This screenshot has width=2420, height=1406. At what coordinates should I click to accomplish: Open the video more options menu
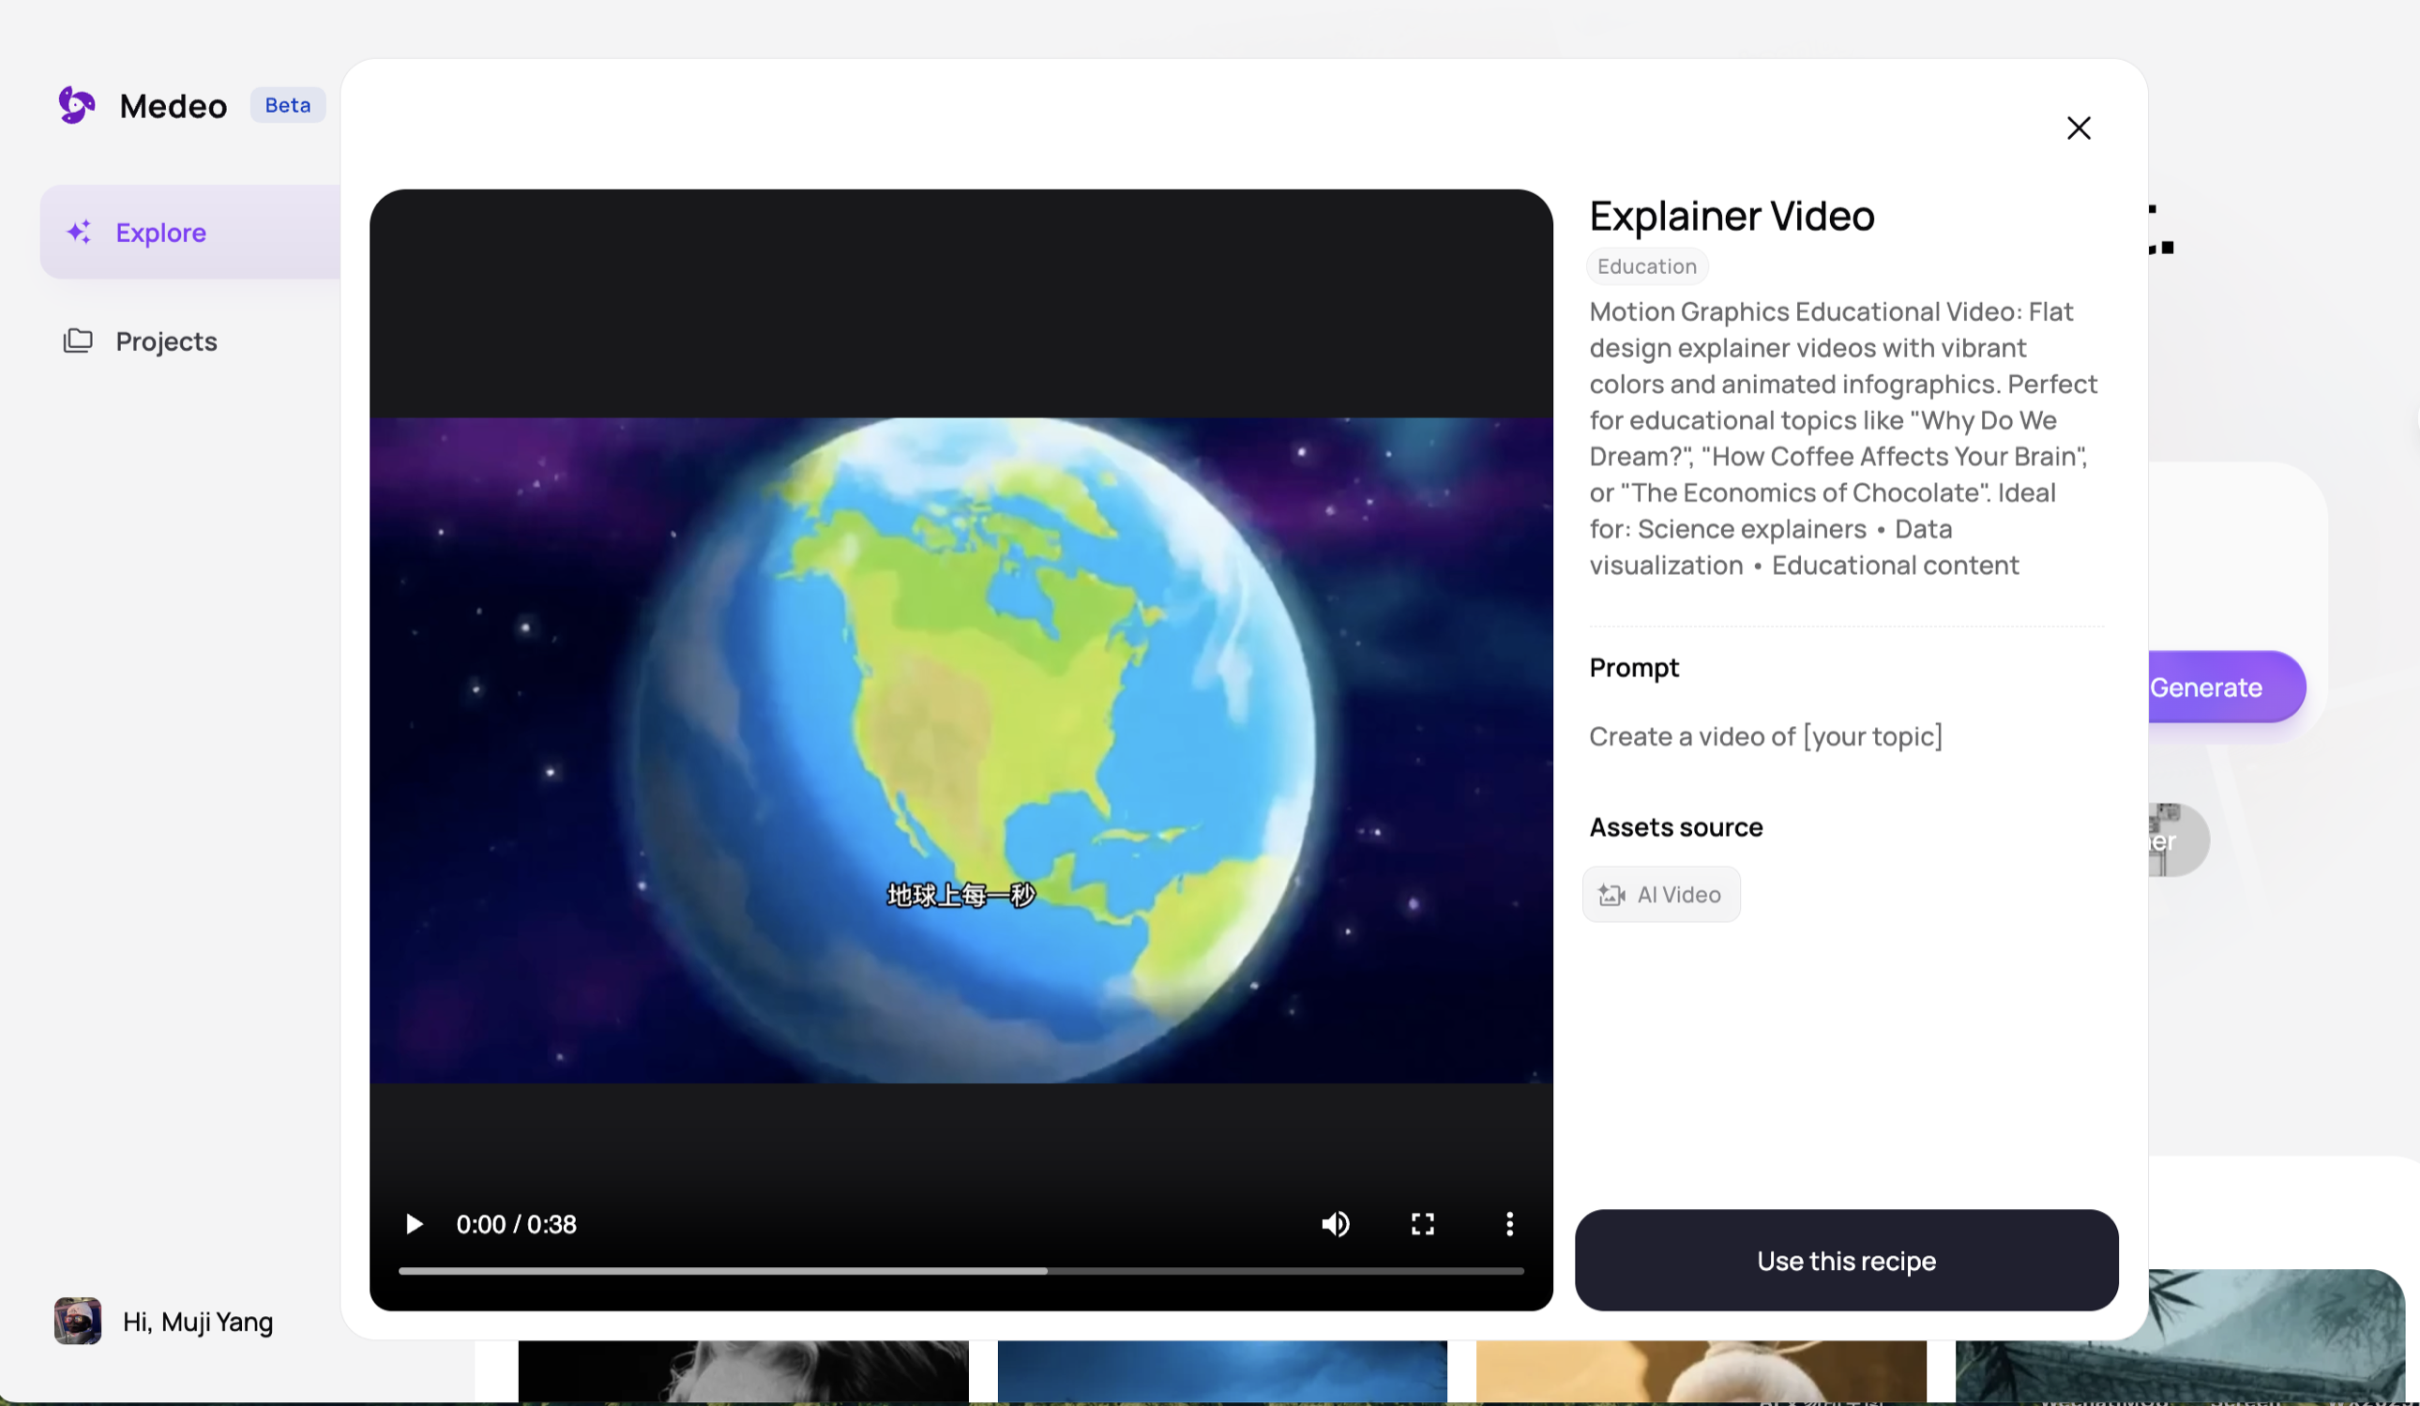(1509, 1223)
